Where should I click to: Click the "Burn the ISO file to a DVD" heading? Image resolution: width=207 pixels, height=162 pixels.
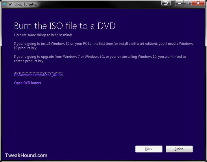65,26
